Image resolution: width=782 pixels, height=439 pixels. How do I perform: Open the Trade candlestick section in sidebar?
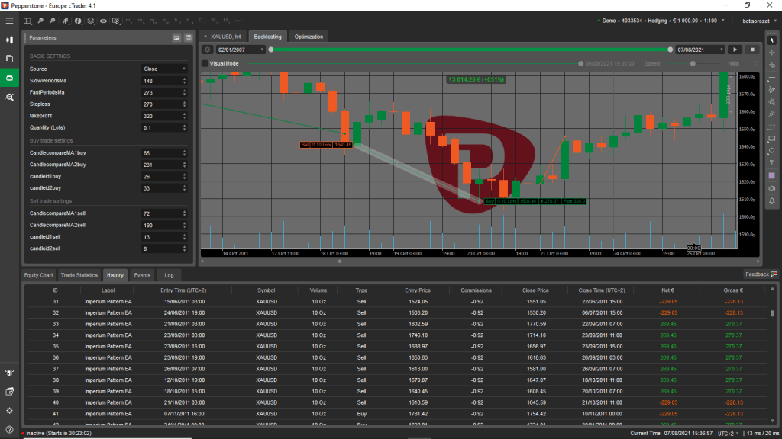(9, 39)
